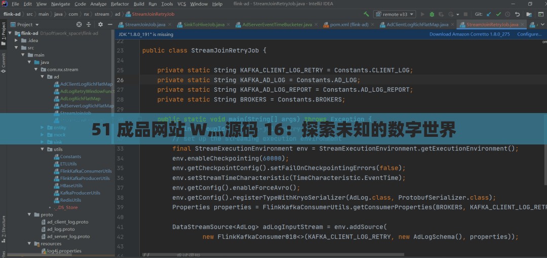This screenshot has height=258, width=547.
Task: Show hidden editor tabs chevron
Action: pyautogui.click(x=543, y=24)
